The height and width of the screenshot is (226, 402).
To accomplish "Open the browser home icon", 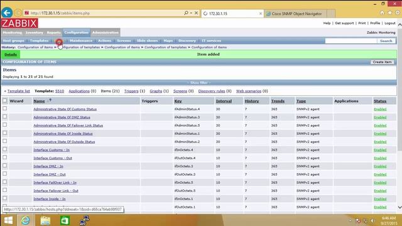I will [382, 13].
